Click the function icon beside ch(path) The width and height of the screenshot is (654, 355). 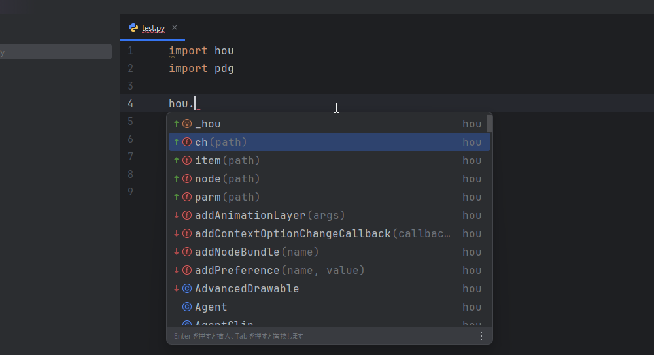187,142
